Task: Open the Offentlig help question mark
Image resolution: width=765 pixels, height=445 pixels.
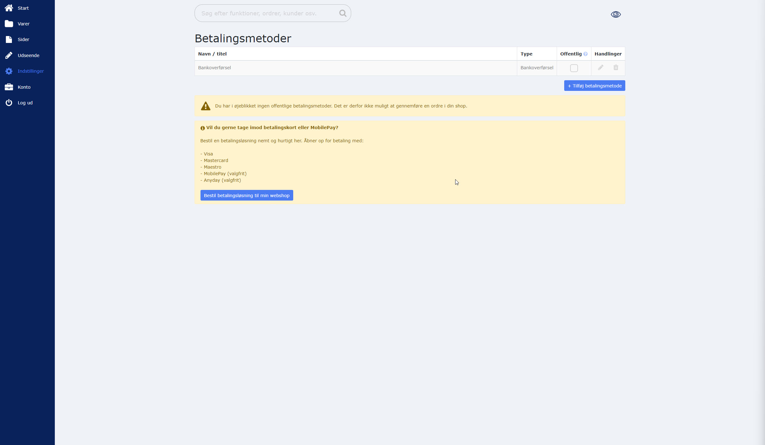Action: click(585, 54)
